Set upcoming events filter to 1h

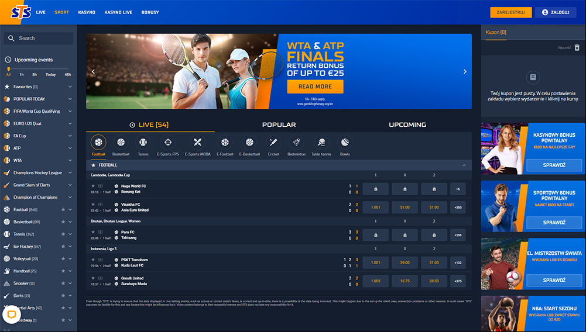point(22,75)
